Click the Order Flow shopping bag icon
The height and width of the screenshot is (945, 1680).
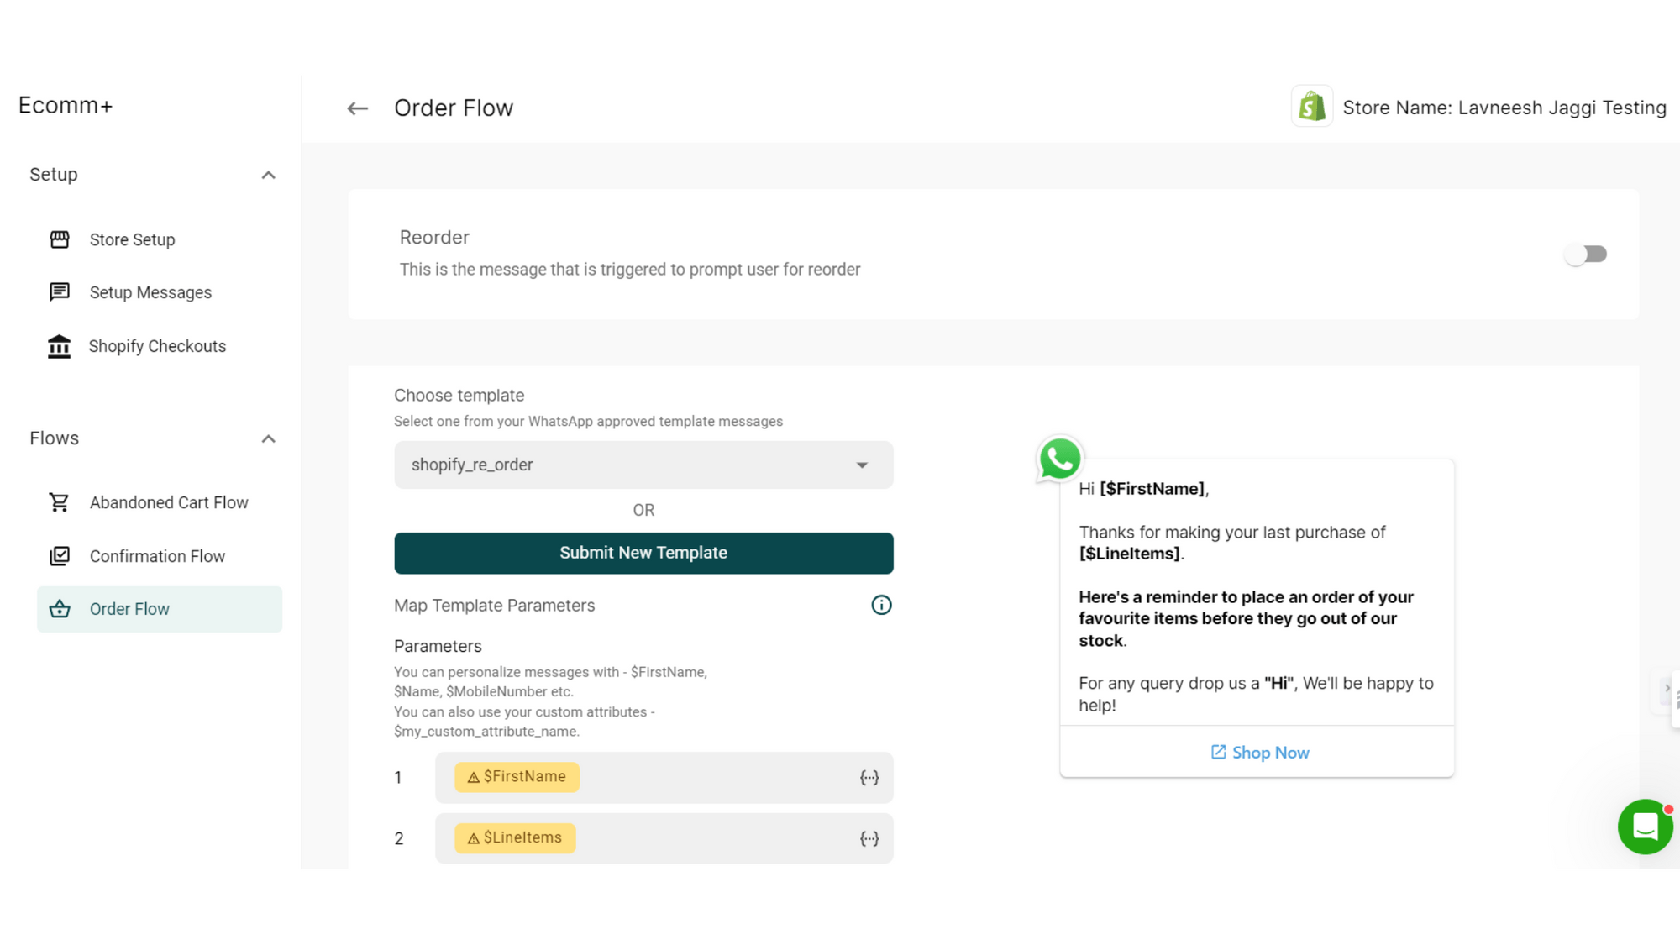[59, 609]
